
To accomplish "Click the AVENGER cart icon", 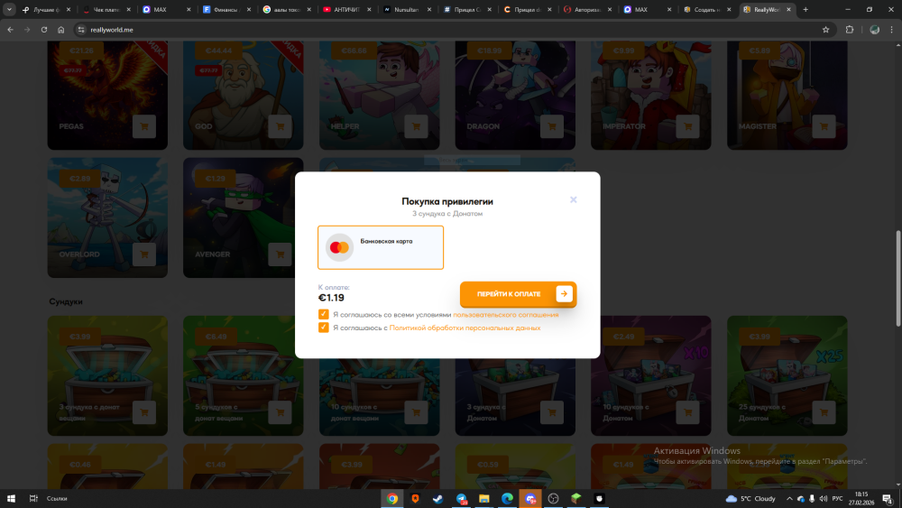I will pos(281,254).
